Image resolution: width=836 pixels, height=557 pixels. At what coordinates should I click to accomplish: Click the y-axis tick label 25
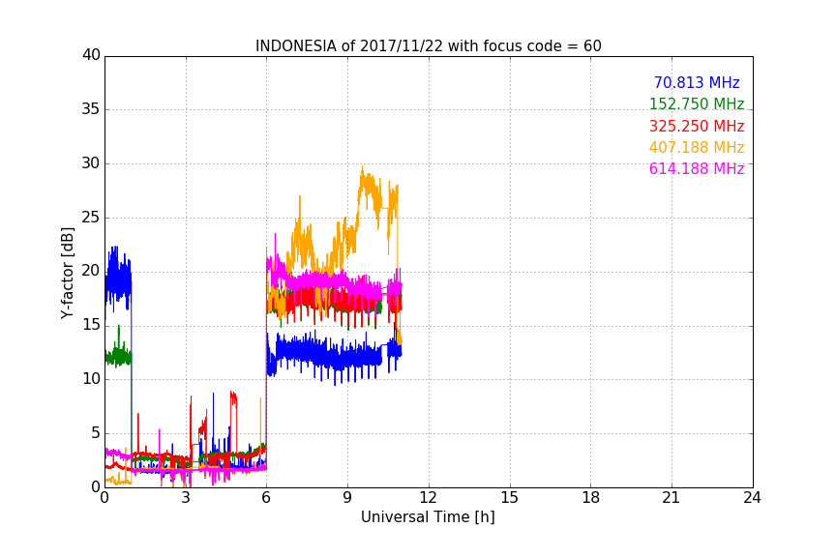pos(91,218)
